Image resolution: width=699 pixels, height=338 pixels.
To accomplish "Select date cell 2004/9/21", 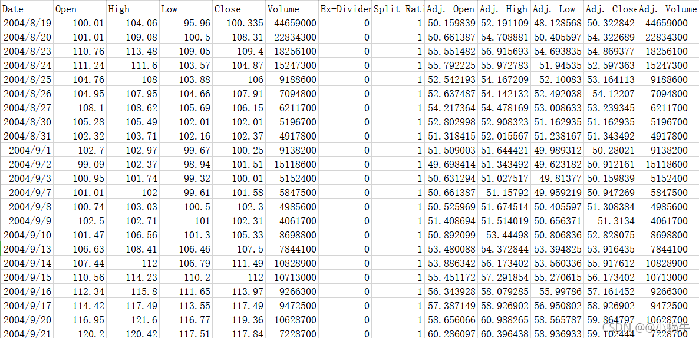I will pos(27,333).
